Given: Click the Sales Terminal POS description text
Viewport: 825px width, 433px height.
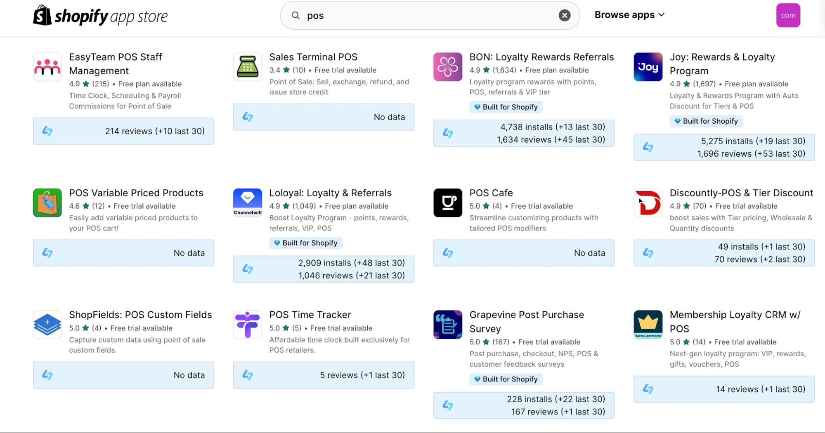Looking at the screenshot, I should point(339,87).
